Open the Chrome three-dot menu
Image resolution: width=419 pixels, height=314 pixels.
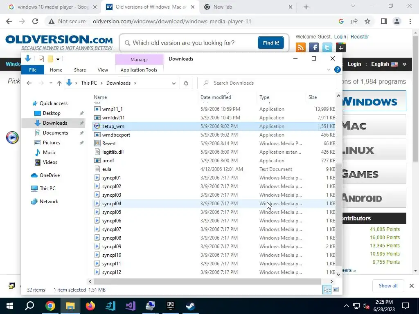pyautogui.click(x=410, y=21)
